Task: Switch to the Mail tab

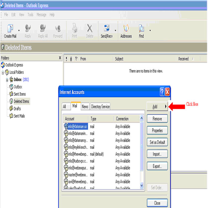Action: (76, 106)
